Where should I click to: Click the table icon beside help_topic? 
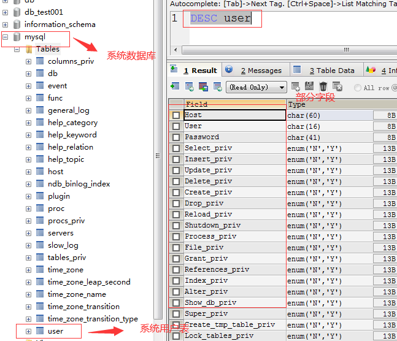click(40, 159)
